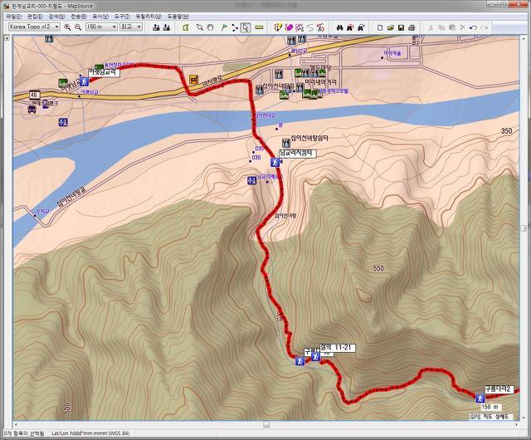Select the Track draw pencil tool
The width and height of the screenshot is (531, 440).
278,27
